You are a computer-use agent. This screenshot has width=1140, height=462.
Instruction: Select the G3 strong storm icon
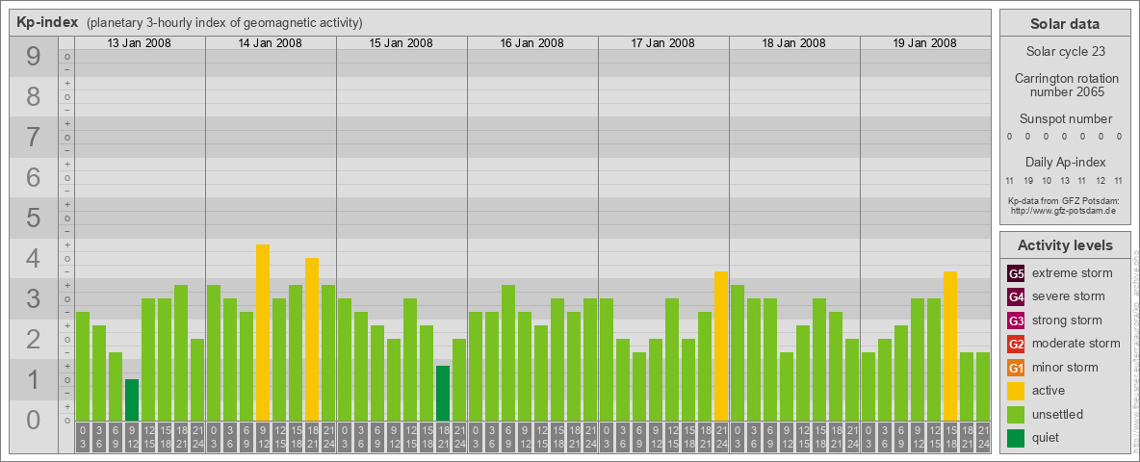[1016, 321]
